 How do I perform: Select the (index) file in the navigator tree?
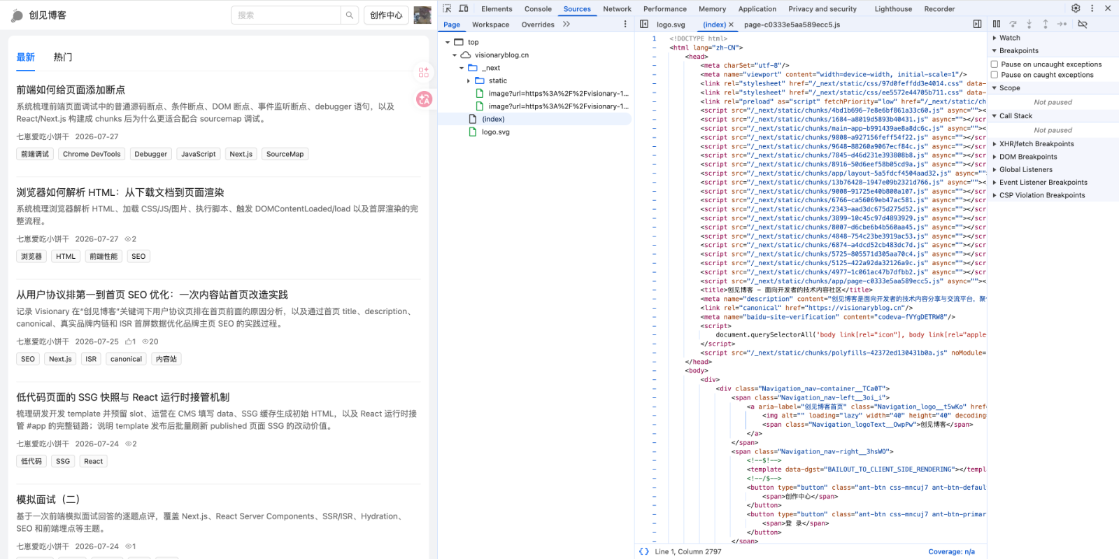(493, 119)
